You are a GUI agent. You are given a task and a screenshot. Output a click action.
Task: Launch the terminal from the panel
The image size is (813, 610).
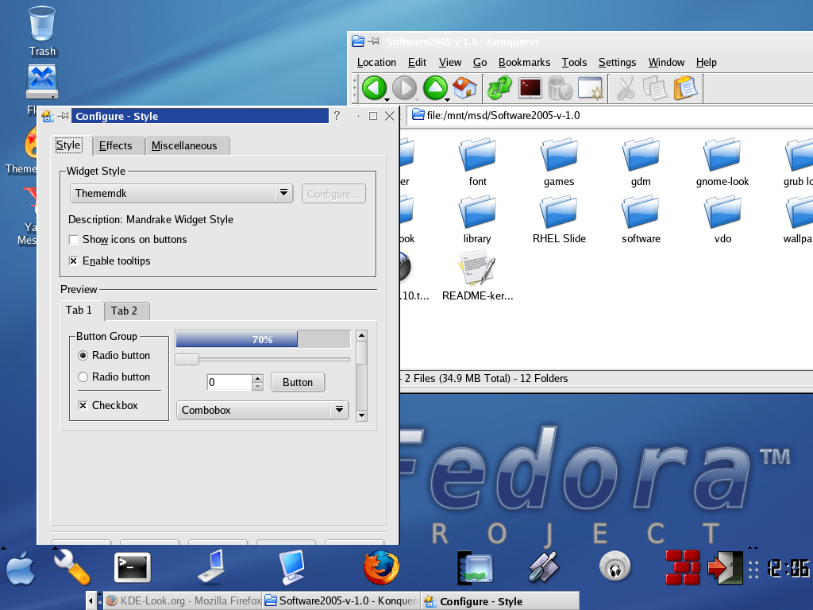(133, 567)
